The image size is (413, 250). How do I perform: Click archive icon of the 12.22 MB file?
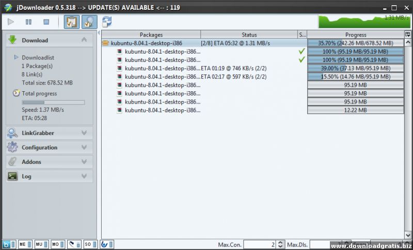120,110
